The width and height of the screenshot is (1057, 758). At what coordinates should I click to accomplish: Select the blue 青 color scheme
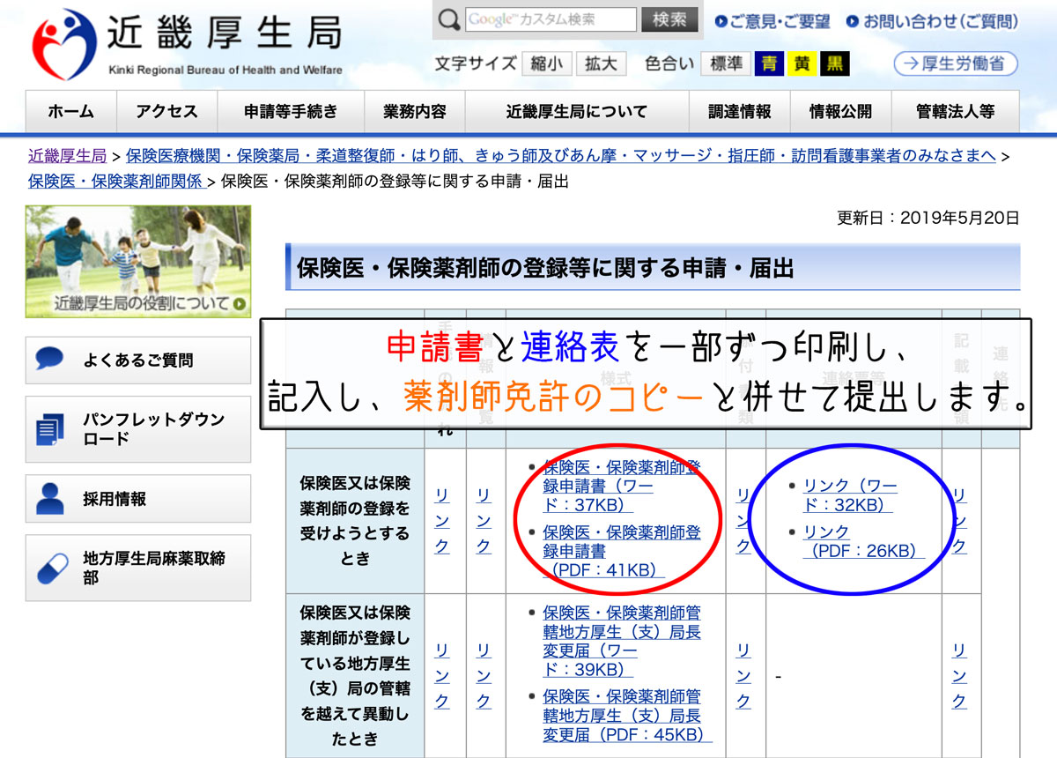tap(771, 63)
